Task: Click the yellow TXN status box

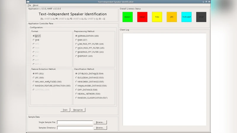Action: (157, 17)
